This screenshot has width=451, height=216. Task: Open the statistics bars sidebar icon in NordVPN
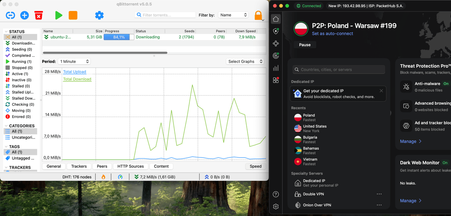276,68
